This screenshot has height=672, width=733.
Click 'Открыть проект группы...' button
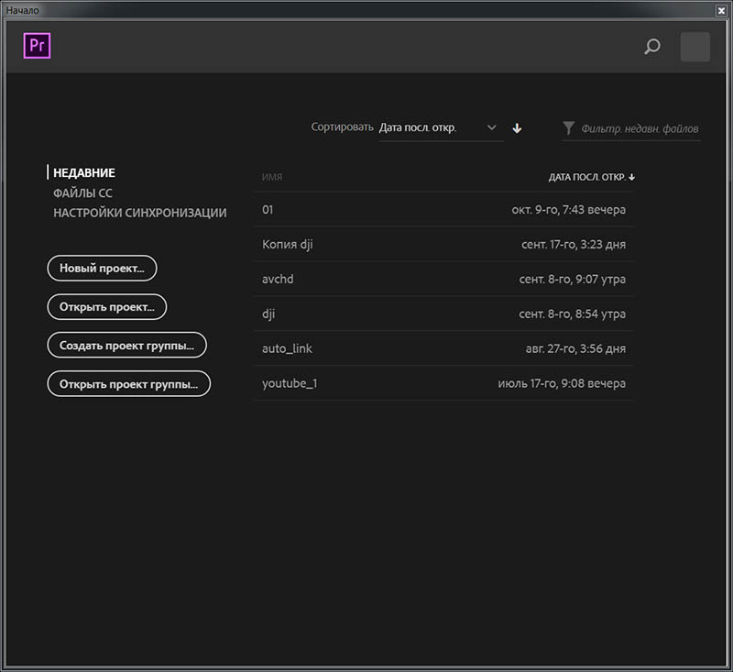coord(128,384)
